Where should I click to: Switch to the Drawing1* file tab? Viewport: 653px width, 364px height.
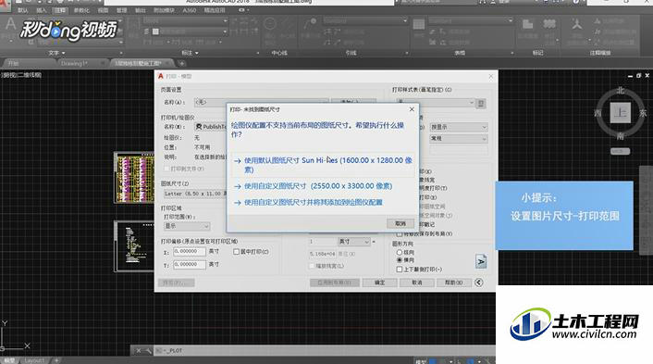pyautogui.click(x=74, y=63)
